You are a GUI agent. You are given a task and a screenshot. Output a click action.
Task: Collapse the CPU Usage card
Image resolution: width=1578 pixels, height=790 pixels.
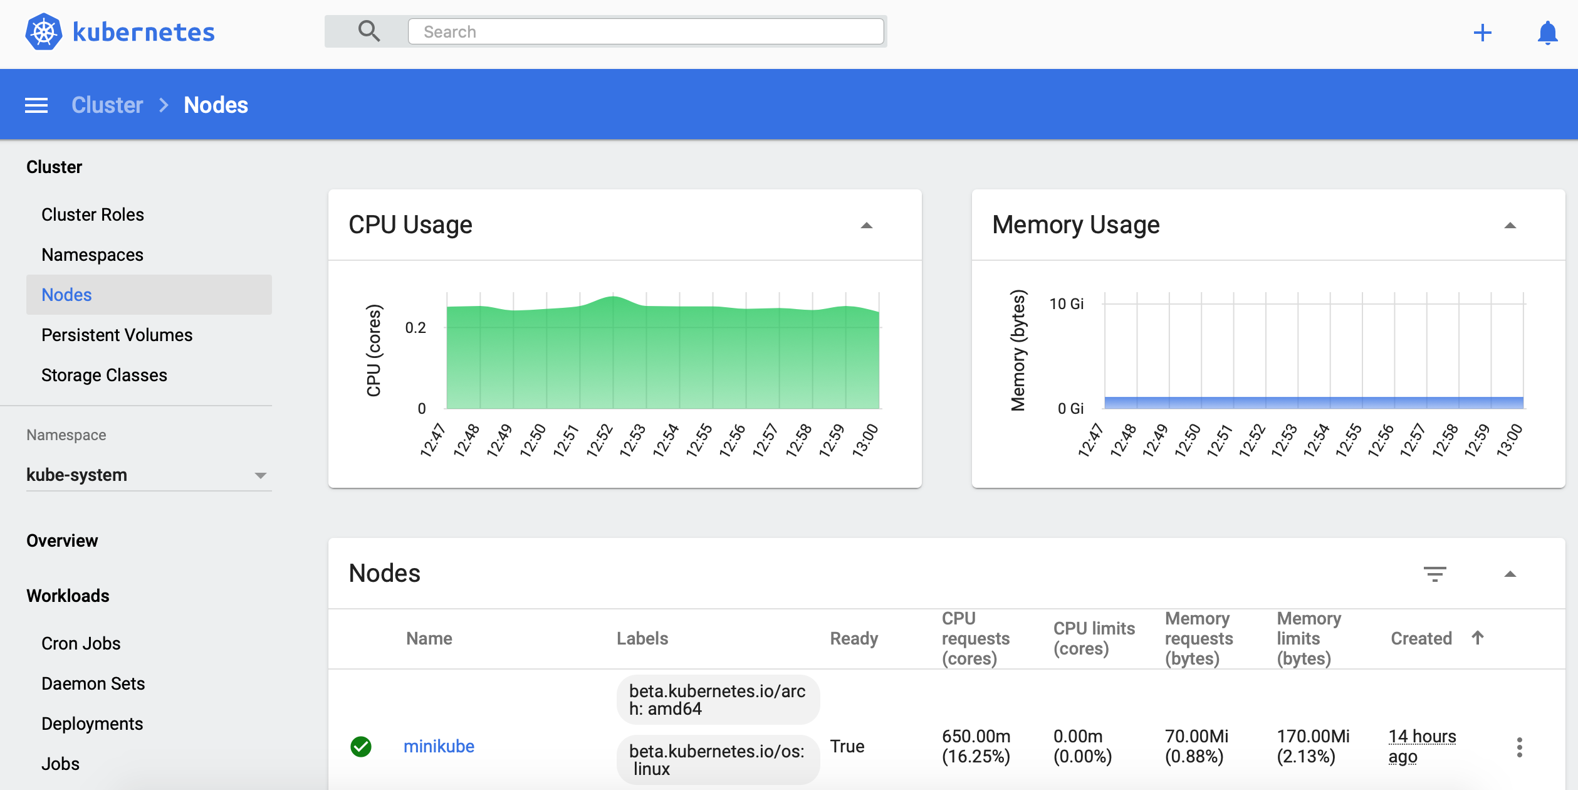pos(867,226)
